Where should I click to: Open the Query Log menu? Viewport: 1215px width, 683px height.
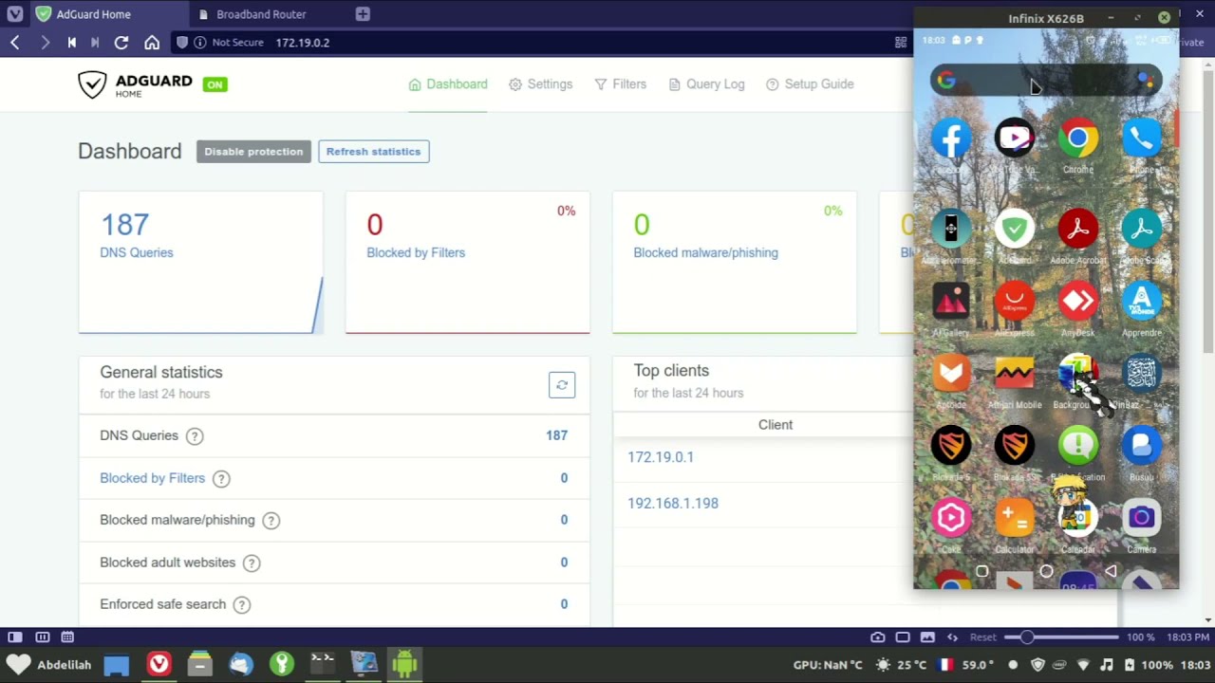point(706,84)
